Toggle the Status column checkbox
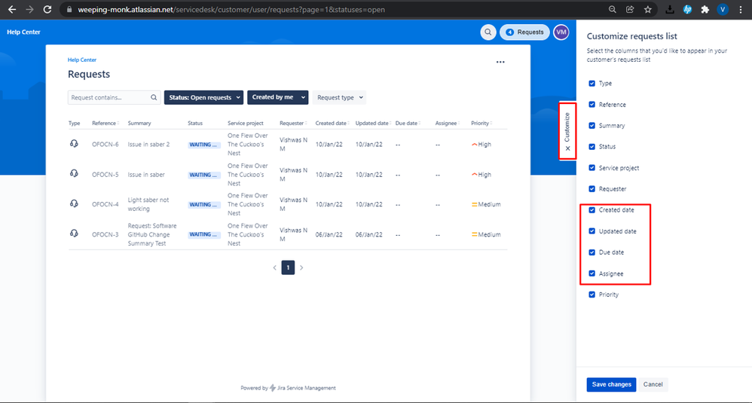The width and height of the screenshot is (752, 403). (592, 147)
